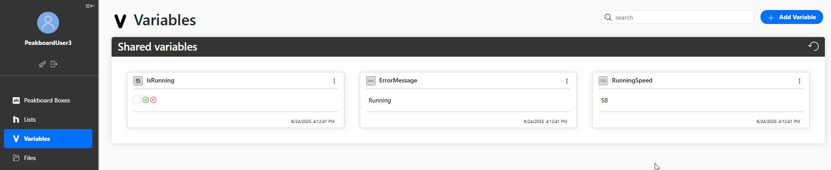Open the RunningSpeed card three-dot menu
The height and width of the screenshot is (170, 831).
click(799, 81)
